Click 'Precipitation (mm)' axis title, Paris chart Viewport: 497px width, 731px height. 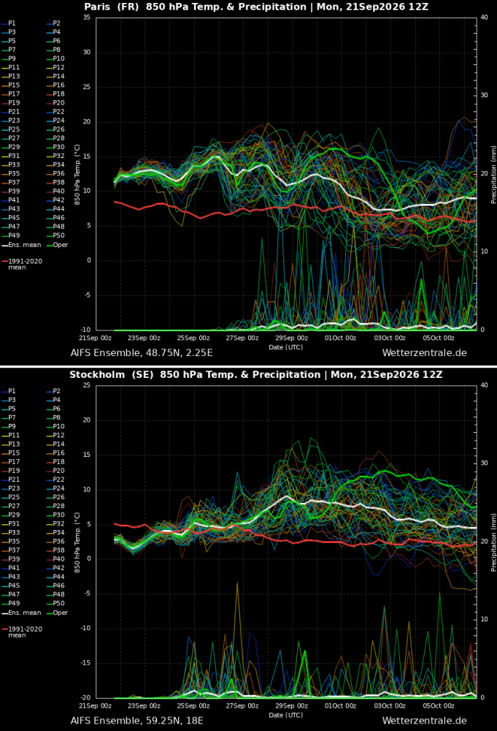pos(493,175)
